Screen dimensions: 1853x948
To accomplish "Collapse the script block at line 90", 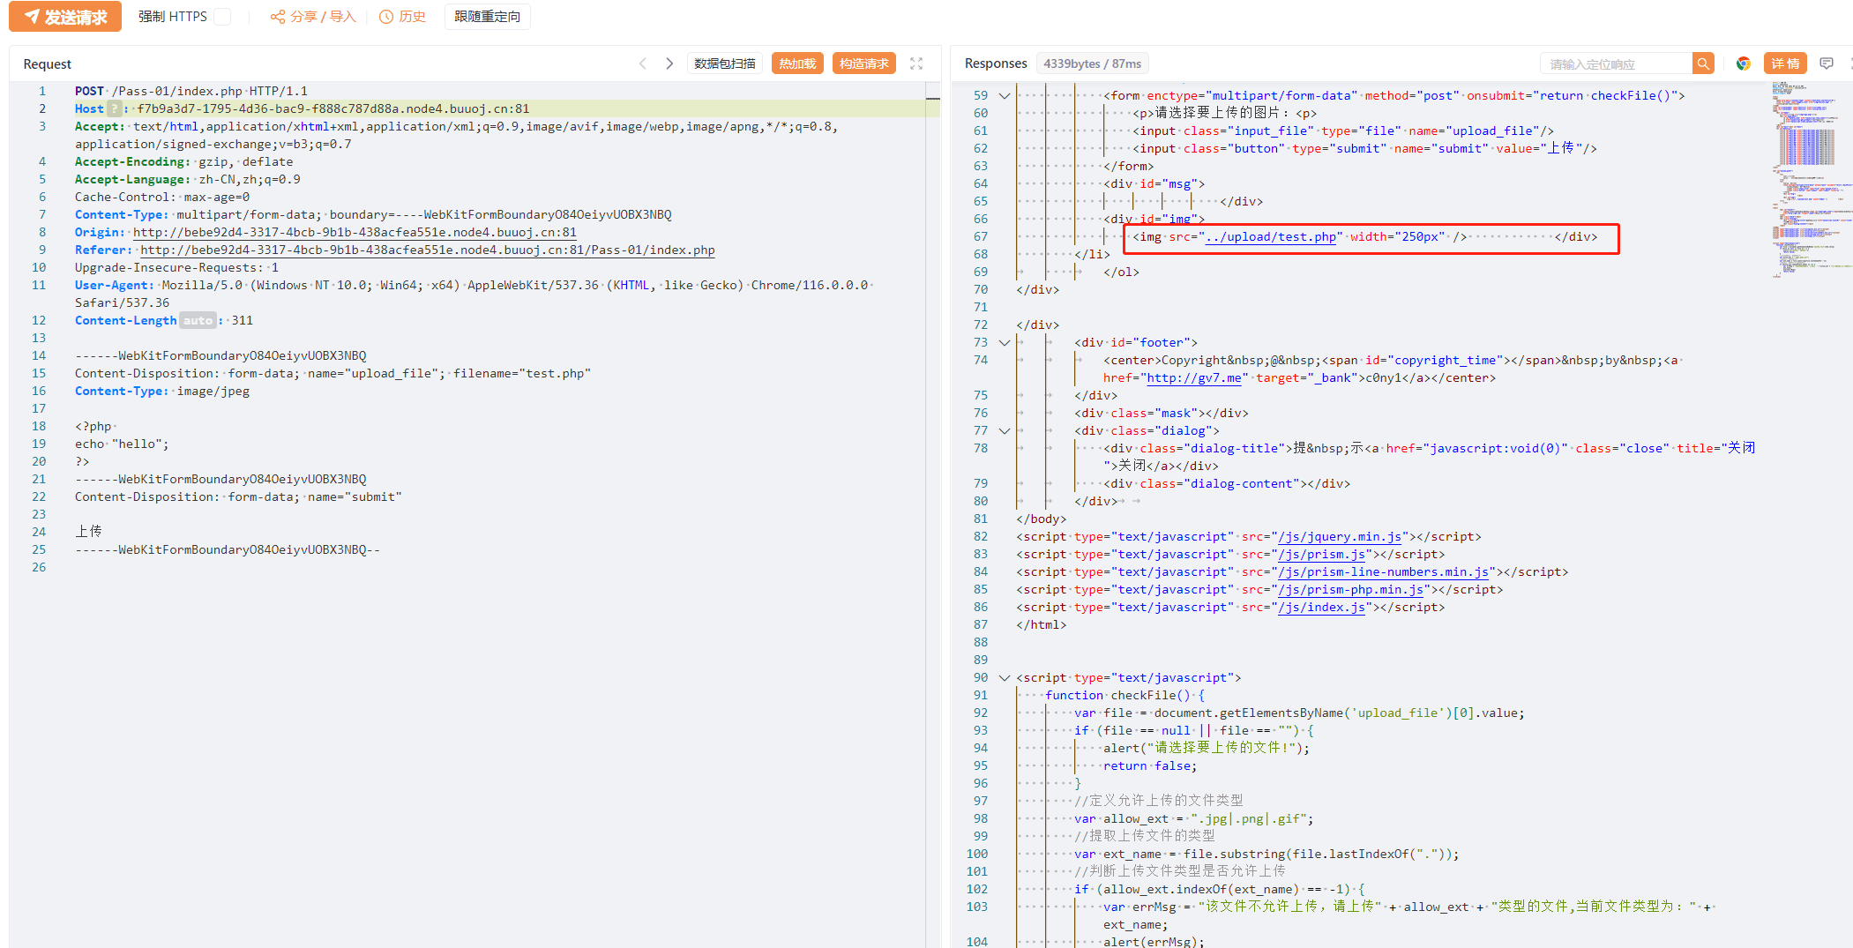I will (1004, 677).
